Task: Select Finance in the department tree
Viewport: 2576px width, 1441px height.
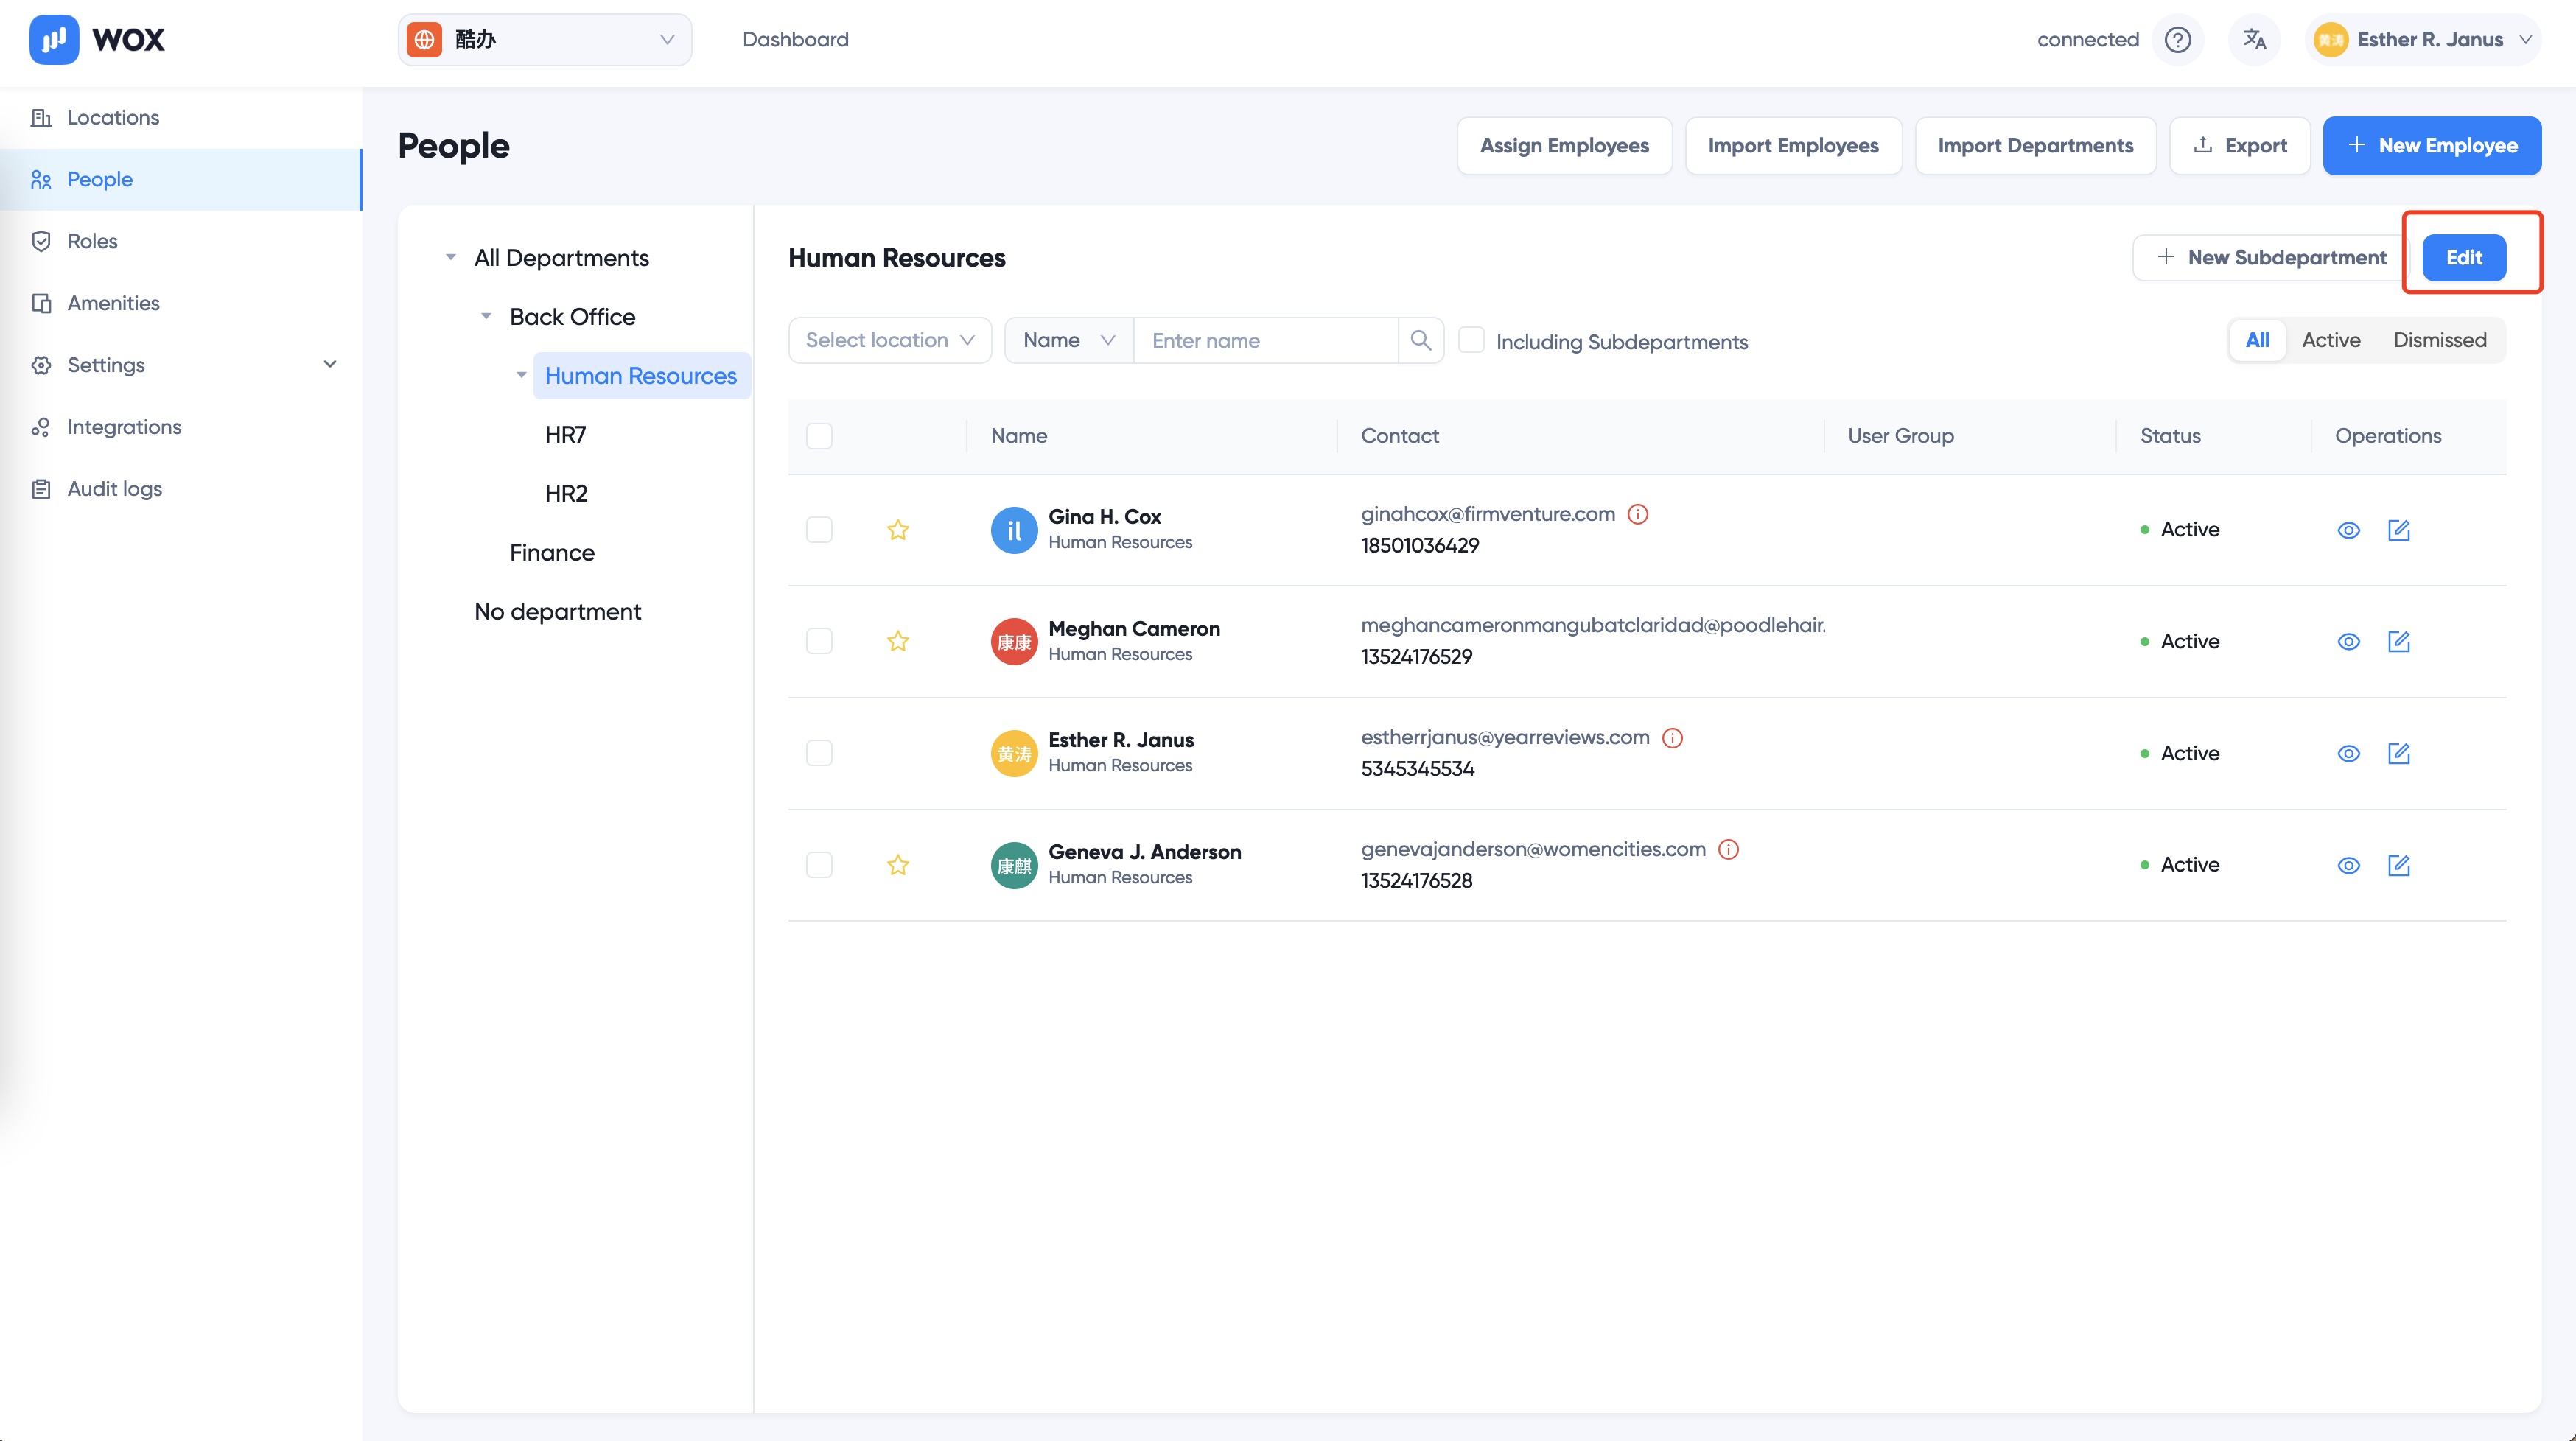Action: (552, 552)
